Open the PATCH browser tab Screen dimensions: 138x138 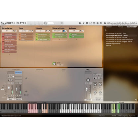[120, 27]
